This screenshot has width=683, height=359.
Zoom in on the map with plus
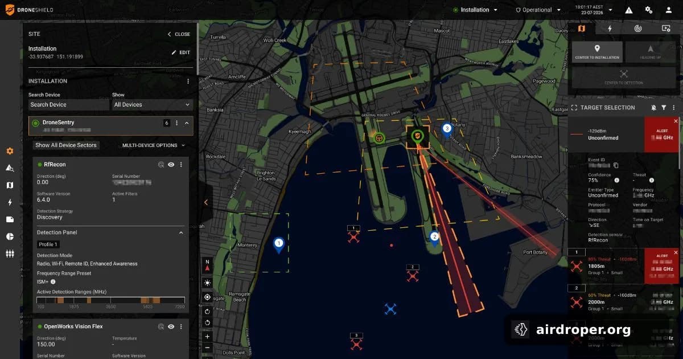click(207, 337)
